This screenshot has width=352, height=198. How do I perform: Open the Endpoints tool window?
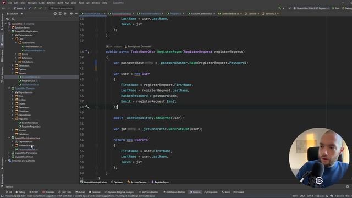211,192
